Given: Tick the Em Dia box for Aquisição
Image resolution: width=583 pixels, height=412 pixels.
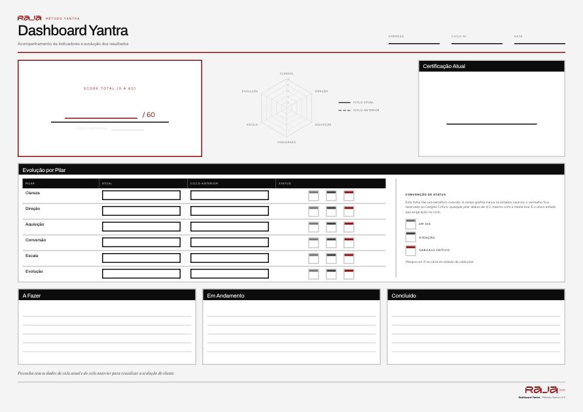Looking at the screenshot, I should 313,227.
